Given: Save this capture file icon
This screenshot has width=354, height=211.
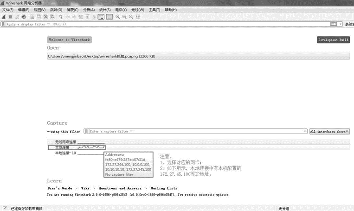Looking at the screenshot, I should pyautogui.click(x=39, y=17).
